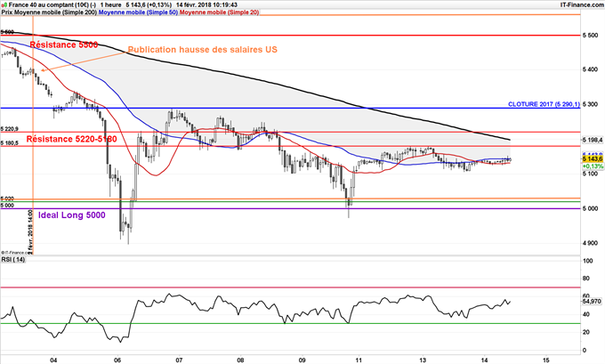Click the green +0,13% change tag
The height and width of the screenshot is (364, 605).
(x=593, y=166)
